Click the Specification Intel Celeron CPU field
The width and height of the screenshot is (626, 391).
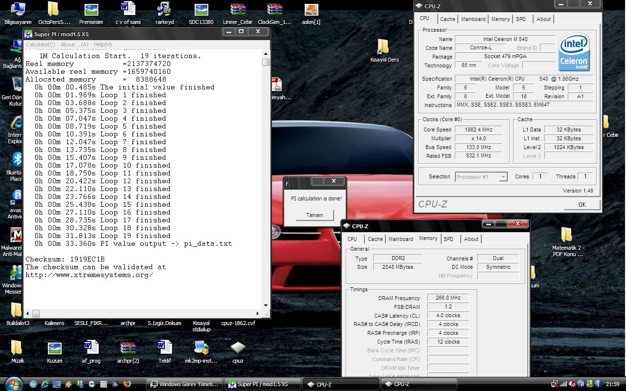point(524,79)
